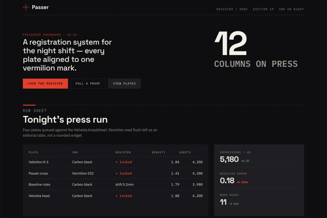327x218 pixels.
Task: Select the Baseline rules plate row
Action: pyautogui.click(x=116, y=185)
